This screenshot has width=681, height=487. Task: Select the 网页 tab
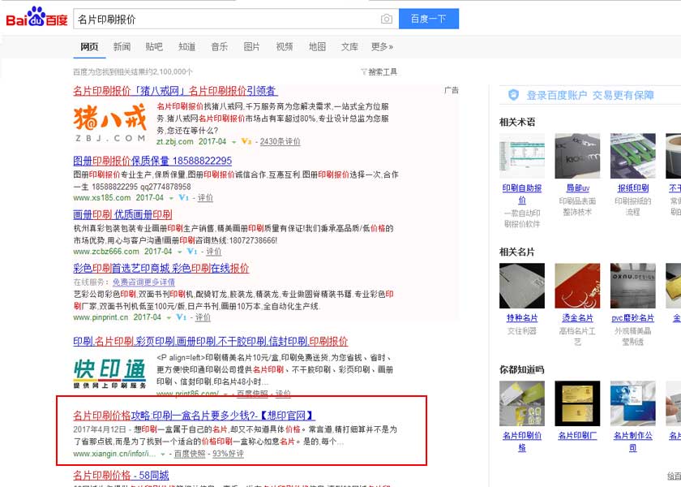click(89, 46)
